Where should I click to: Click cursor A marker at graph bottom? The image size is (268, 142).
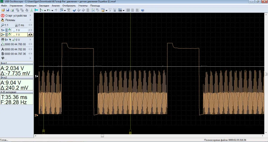click(43, 131)
